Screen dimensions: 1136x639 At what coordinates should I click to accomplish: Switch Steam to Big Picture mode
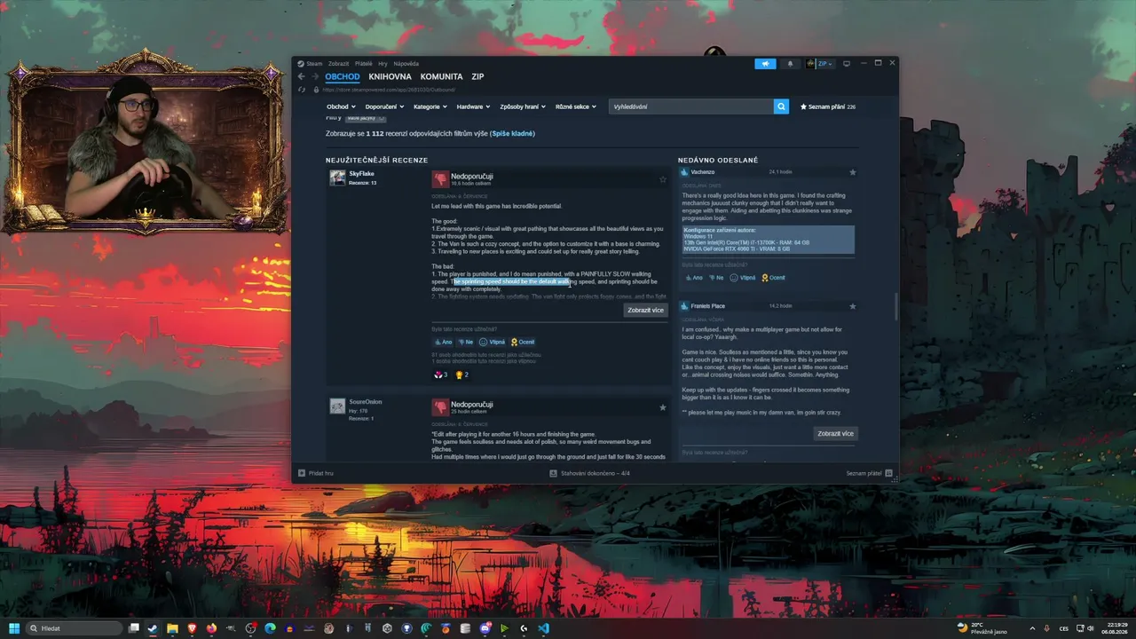click(847, 64)
